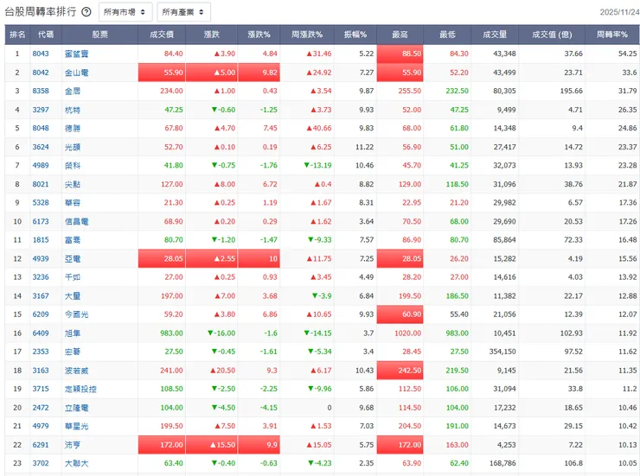
Task: Sort by the 代碼 column header
Action: point(46,35)
